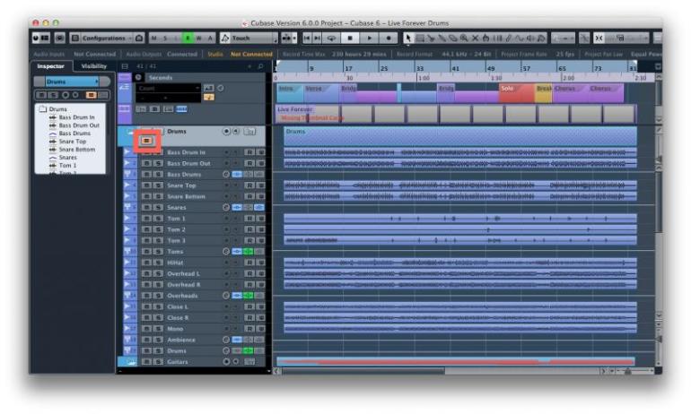
Task: Open the Touch automation mode dropdown
Action: tap(249, 39)
